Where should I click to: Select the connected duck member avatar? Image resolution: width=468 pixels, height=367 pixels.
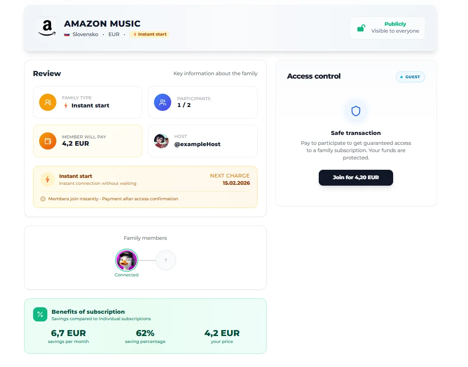pyautogui.click(x=126, y=260)
